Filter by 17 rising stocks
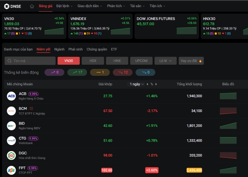 pyautogui.click(x=77, y=72)
